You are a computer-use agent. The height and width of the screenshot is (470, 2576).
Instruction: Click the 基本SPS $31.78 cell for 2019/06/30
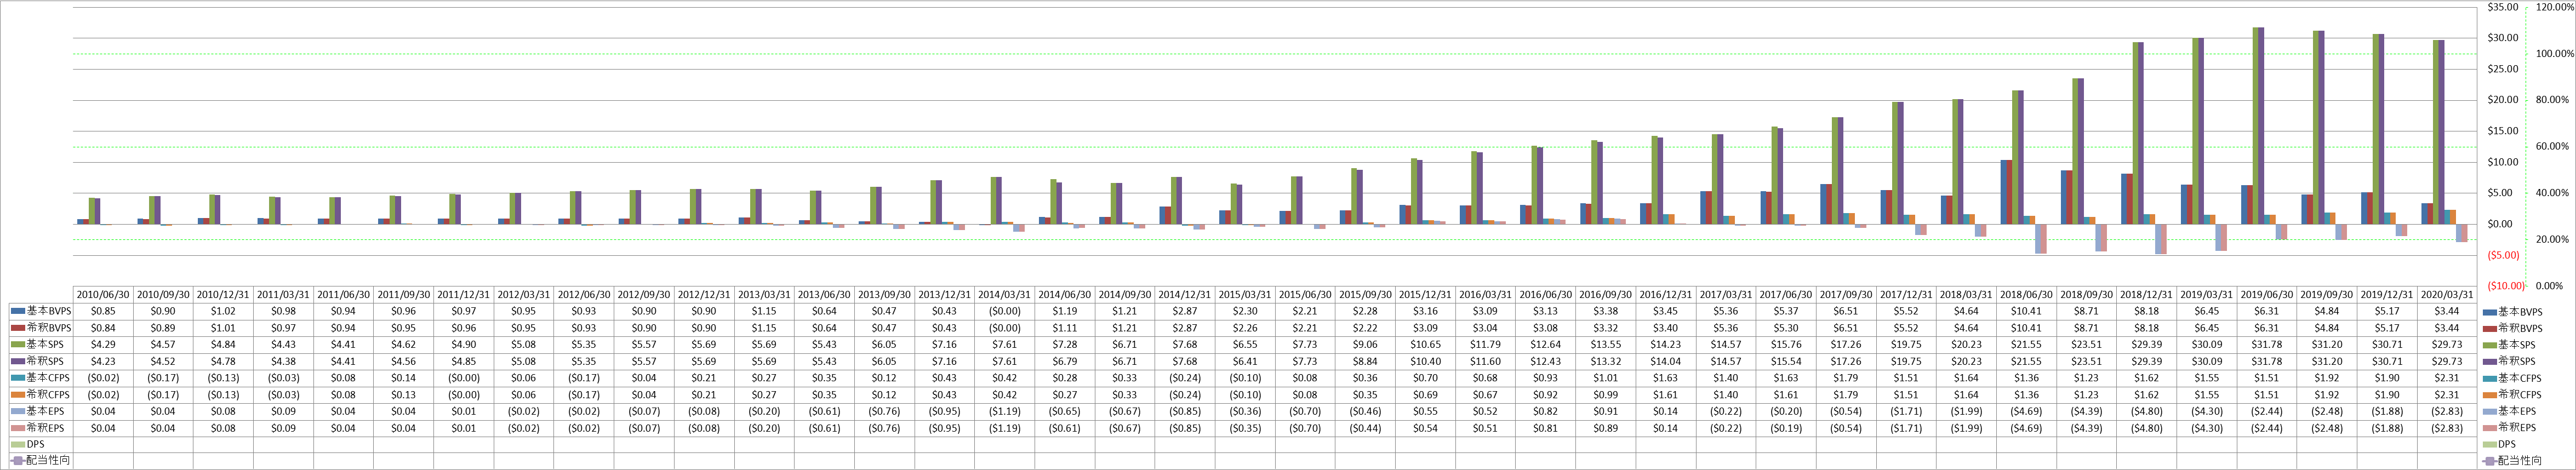click(x=2267, y=345)
